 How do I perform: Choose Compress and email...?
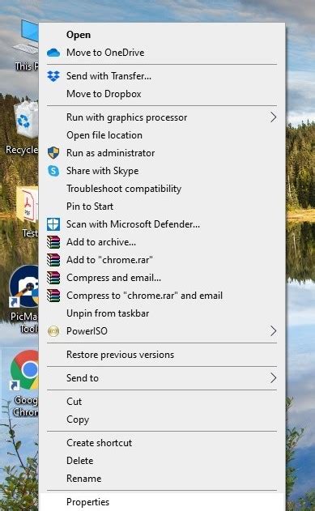tap(162, 278)
